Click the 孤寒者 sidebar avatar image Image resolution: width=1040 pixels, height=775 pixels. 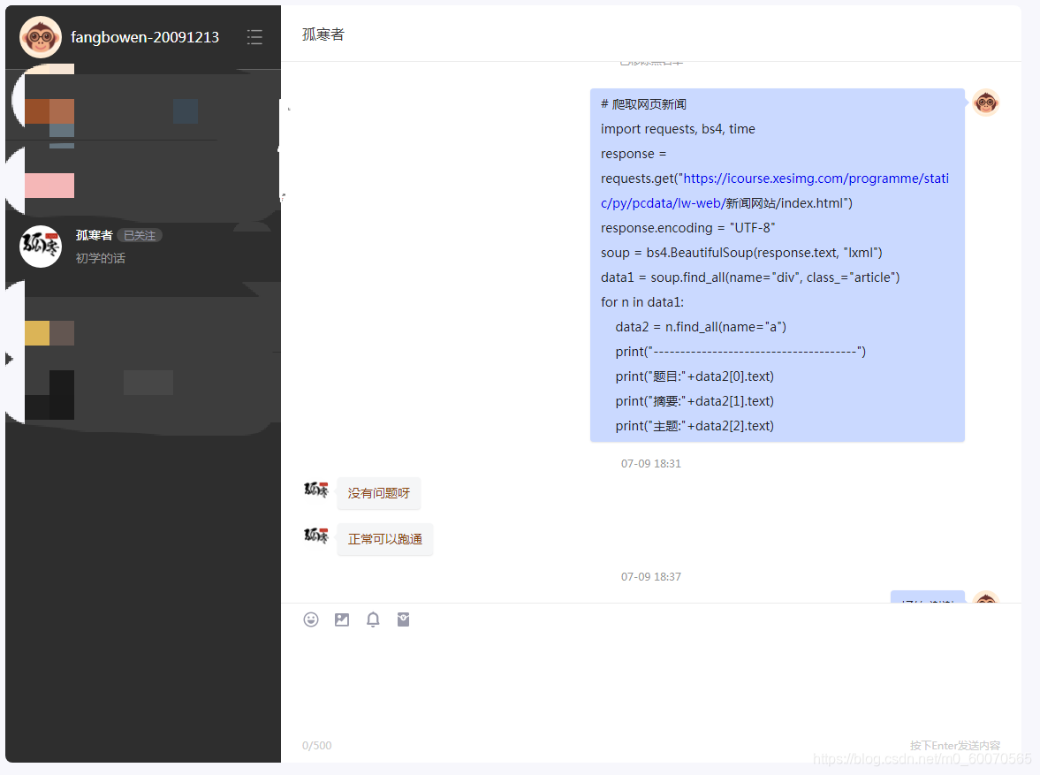[x=41, y=247]
